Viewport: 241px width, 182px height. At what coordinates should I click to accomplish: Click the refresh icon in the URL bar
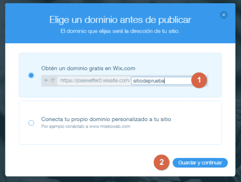tap(53, 80)
